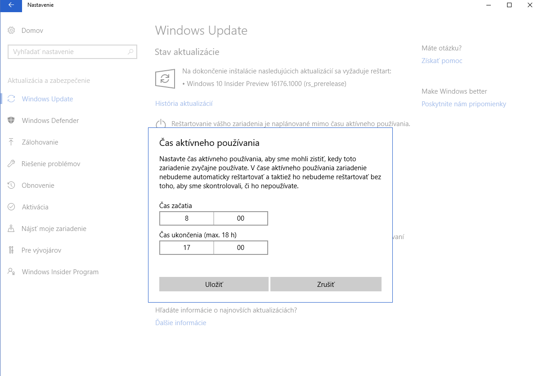The height and width of the screenshot is (376, 539).
Task: Open Nájsť moje zariadenie page
Action: (54, 229)
